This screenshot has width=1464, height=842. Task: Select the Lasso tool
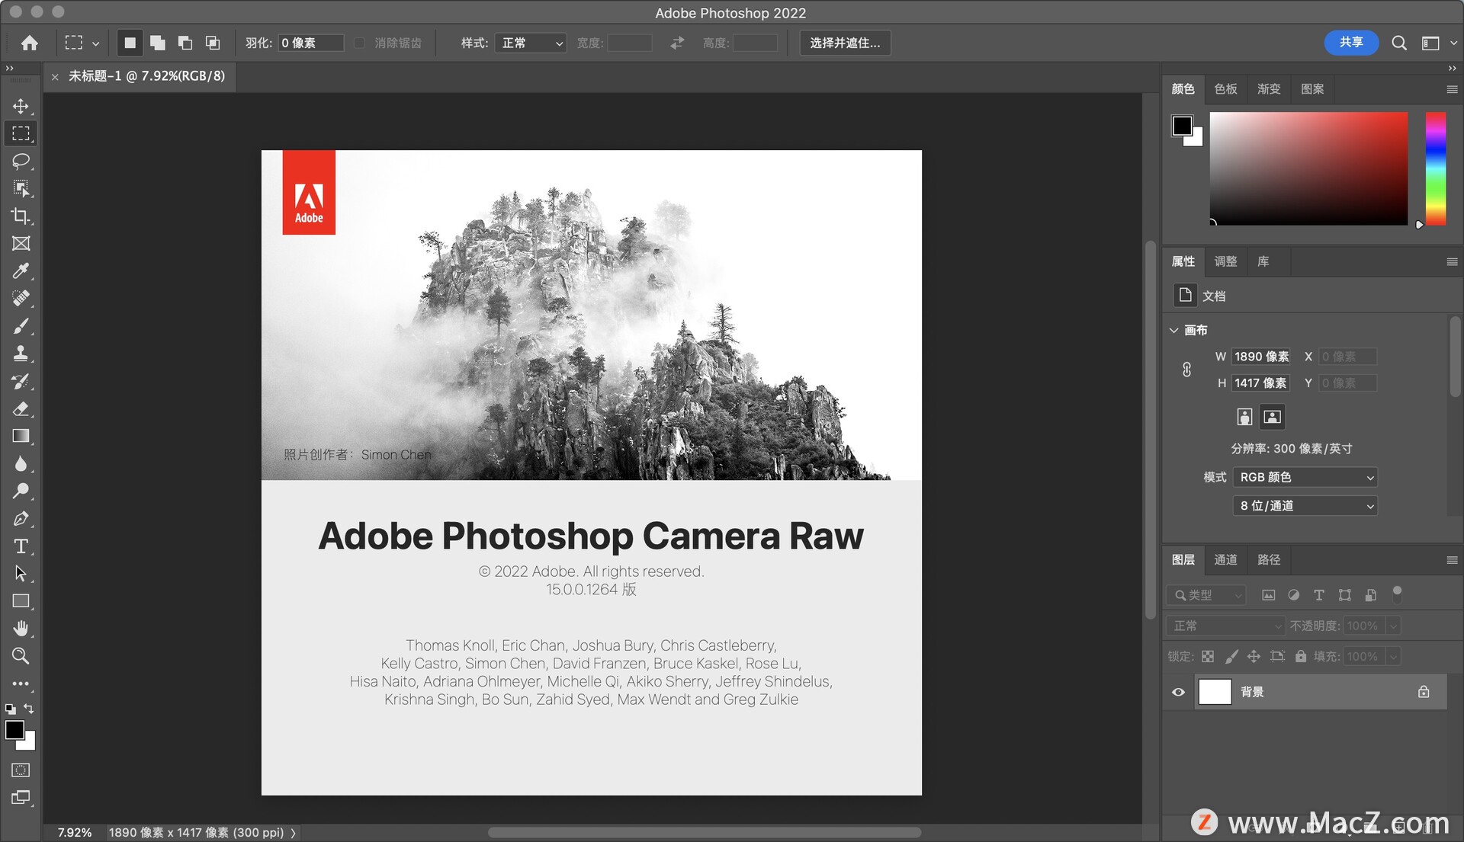[21, 161]
